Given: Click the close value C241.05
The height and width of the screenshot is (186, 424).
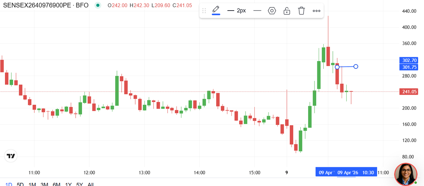Looking at the screenshot, I should tap(182, 5).
